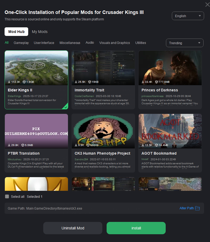The height and width of the screenshot is (242, 210).
Task: Select the All category filter
Action: [7, 43]
